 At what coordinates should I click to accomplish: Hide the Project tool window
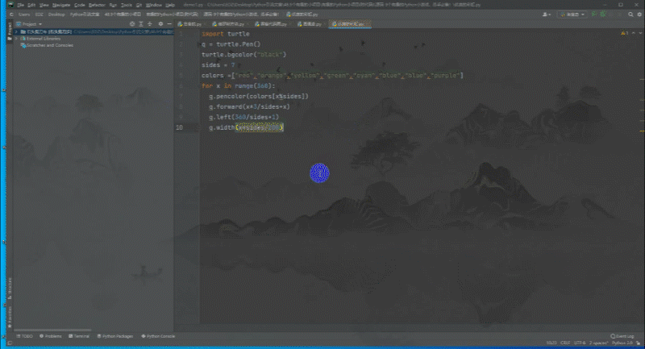click(169, 24)
